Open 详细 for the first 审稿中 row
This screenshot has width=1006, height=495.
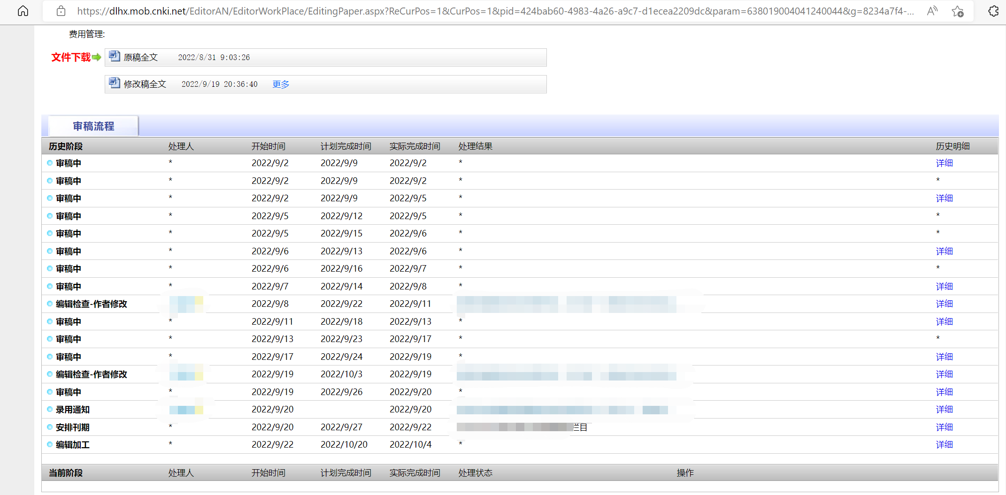944,163
